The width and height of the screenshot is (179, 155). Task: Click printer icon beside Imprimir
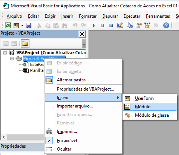coord(49,131)
